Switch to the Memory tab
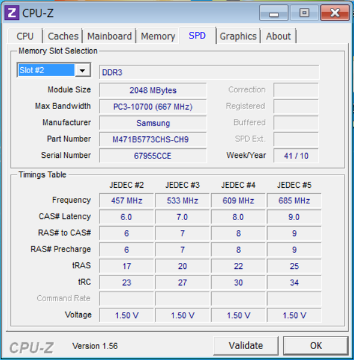This screenshot has width=354, height=360. (158, 36)
